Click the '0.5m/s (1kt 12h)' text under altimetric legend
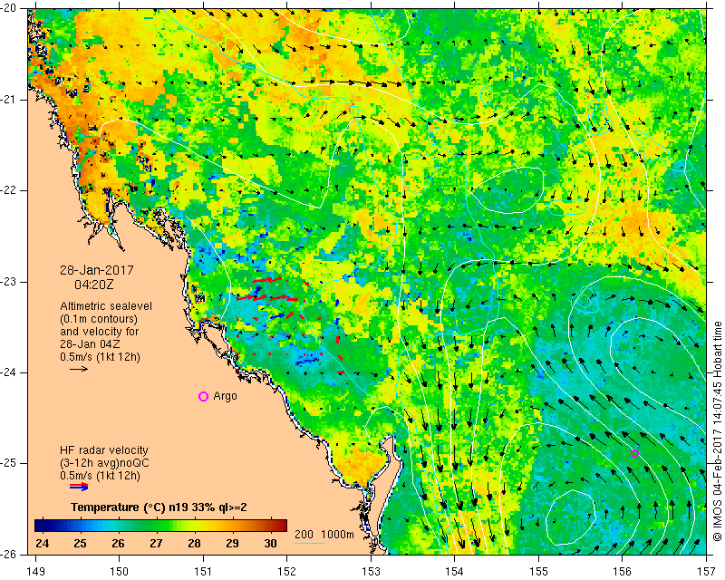Image resolution: width=725 pixels, height=580 pixels. point(100,357)
